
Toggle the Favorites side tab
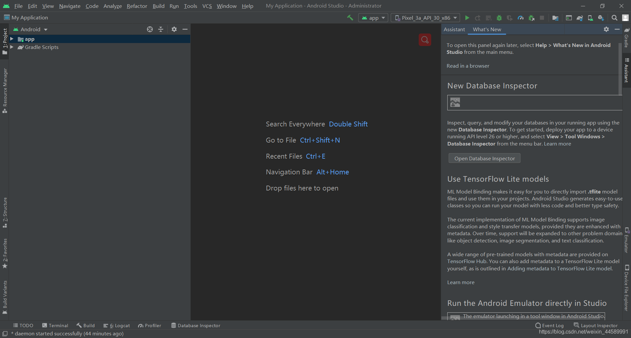pos(5,253)
